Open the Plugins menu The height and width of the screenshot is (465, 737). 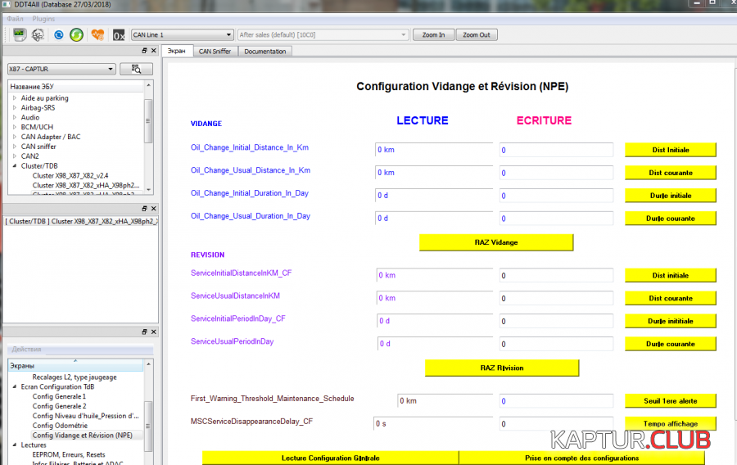click(43, 19)
